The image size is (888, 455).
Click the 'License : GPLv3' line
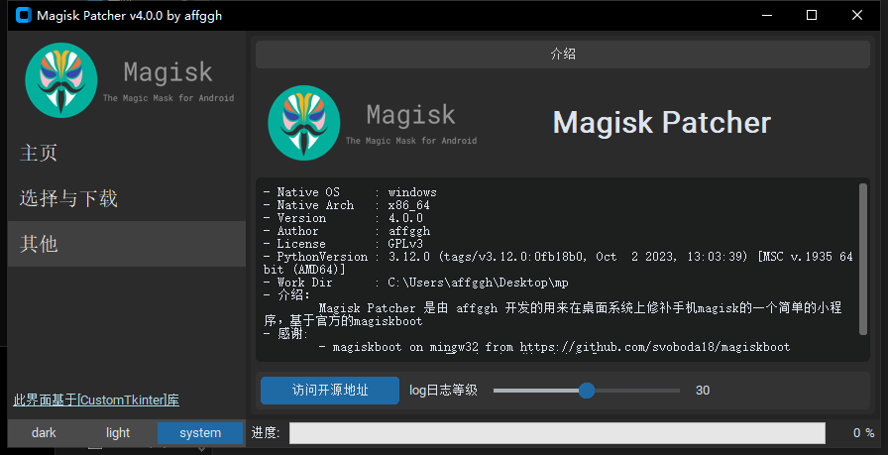pos(343,244)
